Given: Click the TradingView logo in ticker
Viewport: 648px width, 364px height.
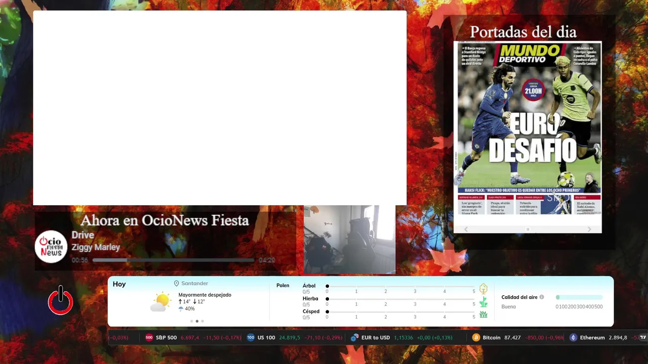Looking at the screenshot, I should pyautogui.click(x=643, y=337).
